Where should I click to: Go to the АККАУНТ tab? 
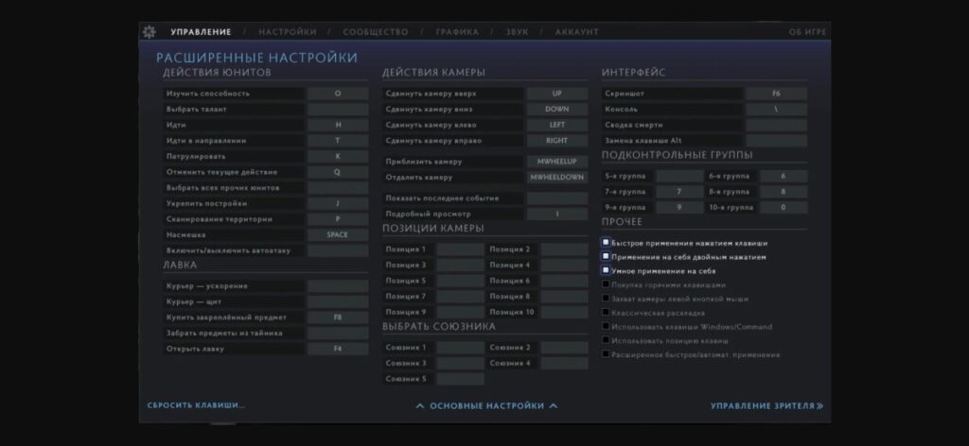click(576, 32)
